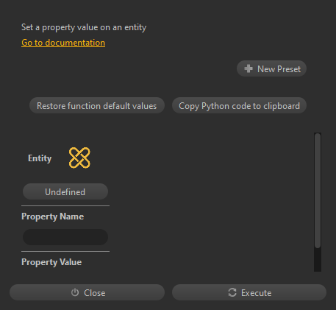This screenshot has height=310, width=336.
Task: Focus the Property Name input field
Action: click(65, 237)
